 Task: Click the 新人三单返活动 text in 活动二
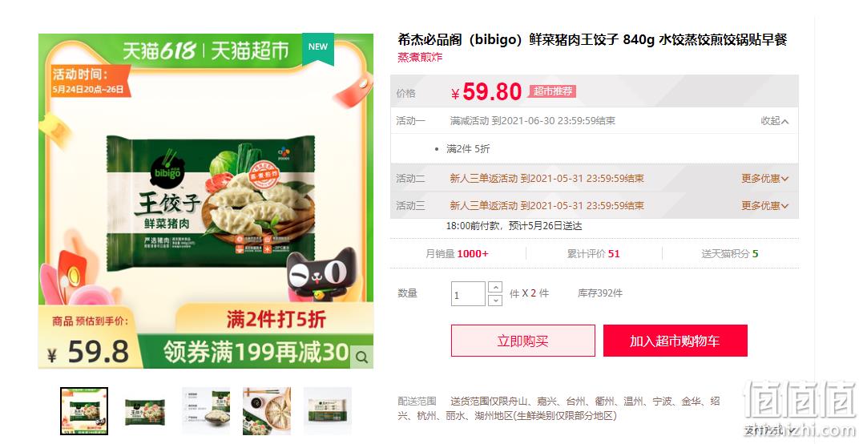click(484, 178)
